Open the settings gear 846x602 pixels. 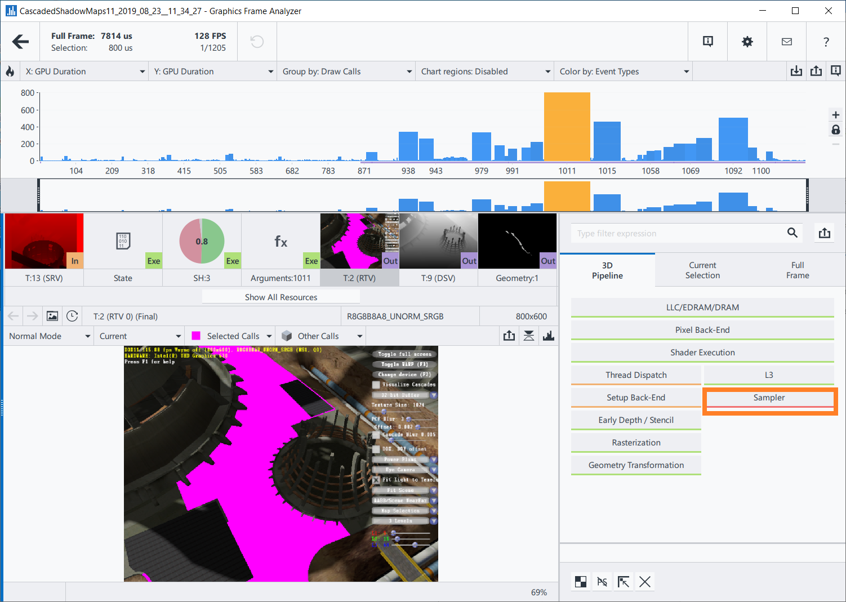747,42
